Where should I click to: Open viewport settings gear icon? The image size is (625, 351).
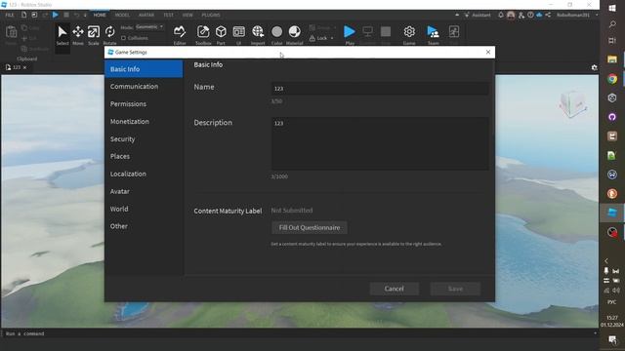(x=595, y=67)
